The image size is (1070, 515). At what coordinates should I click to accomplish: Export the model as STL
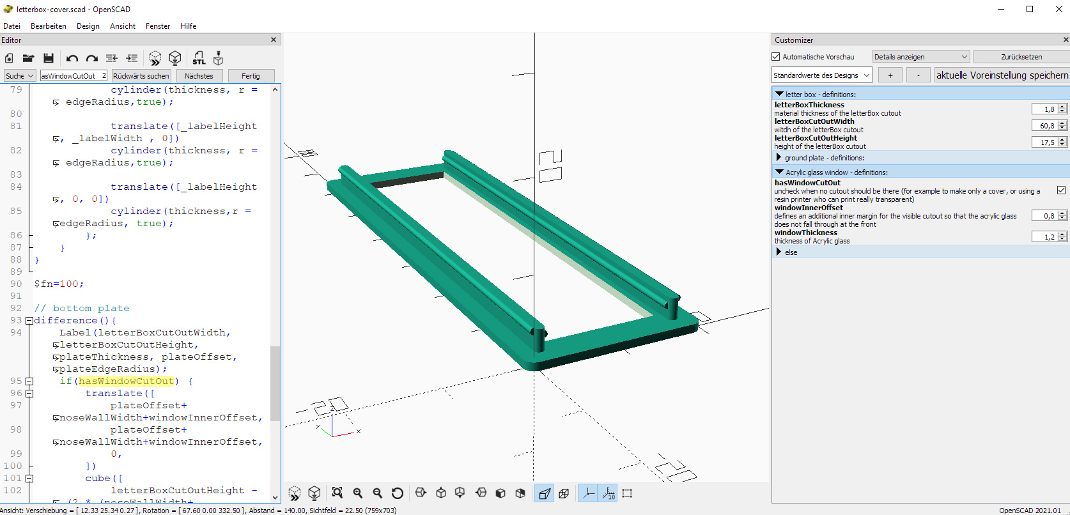(x=199, y=58)
